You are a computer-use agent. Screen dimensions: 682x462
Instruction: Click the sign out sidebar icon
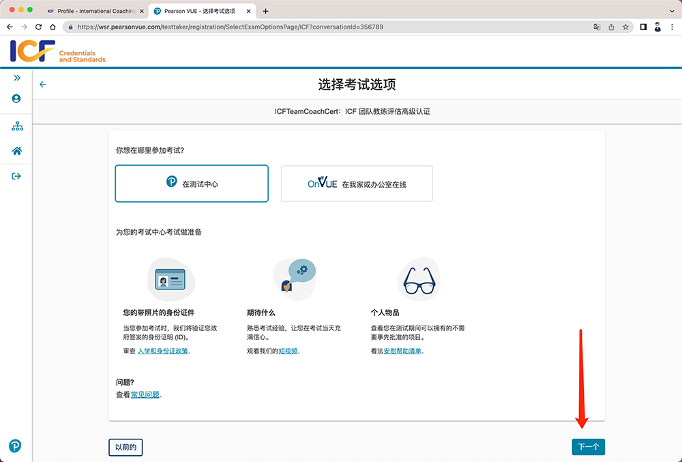click(x=16, y=176)
